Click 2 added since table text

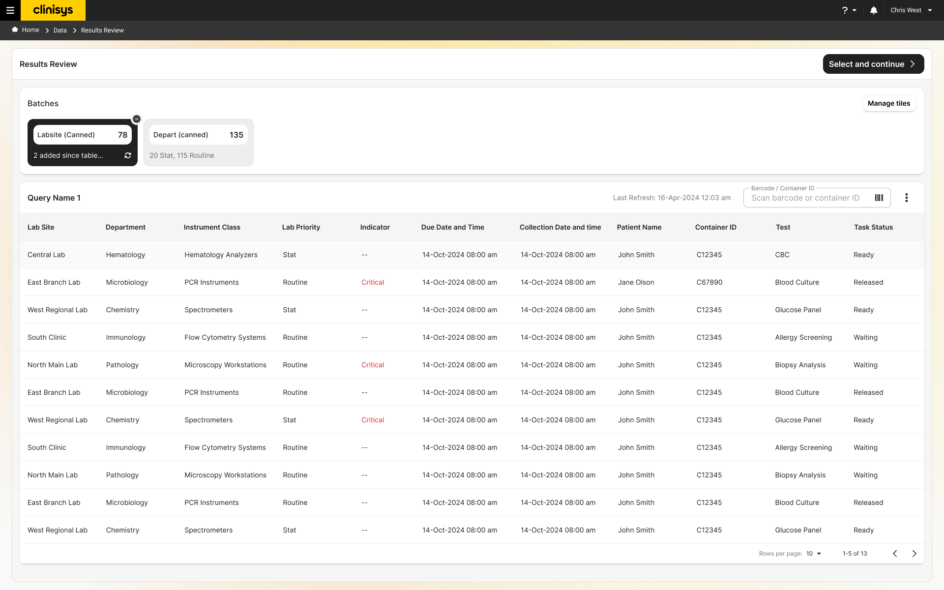[x=68, y=155]
